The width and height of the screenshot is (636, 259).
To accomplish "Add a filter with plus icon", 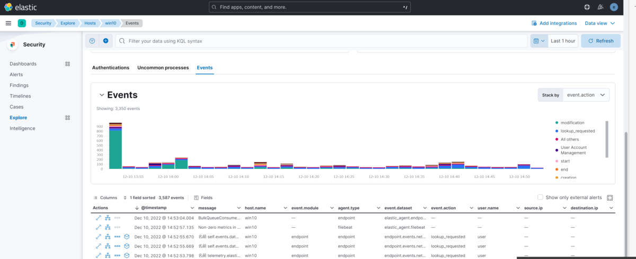I will coord(105,41).
